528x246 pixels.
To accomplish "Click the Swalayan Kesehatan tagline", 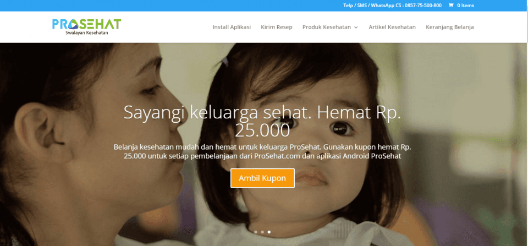I will [86, 32].
